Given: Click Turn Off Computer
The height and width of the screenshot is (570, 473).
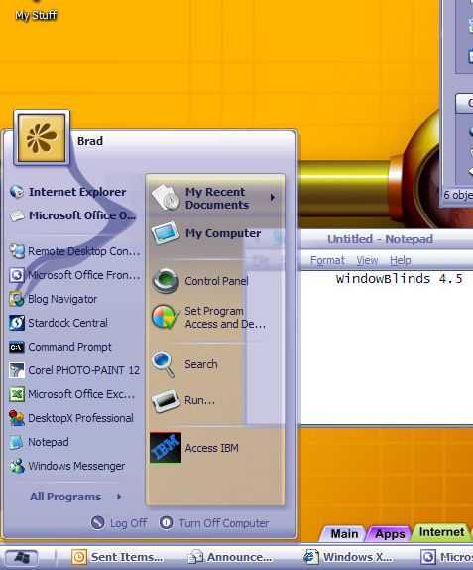Looking at the screenshot, I should pos(214,523).
